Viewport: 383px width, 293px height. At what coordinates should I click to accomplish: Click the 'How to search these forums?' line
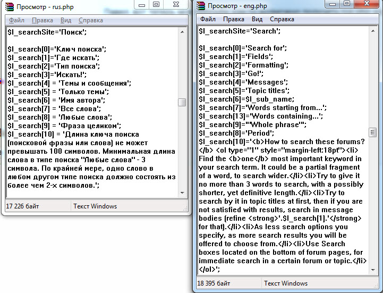(x=282, y=142)
